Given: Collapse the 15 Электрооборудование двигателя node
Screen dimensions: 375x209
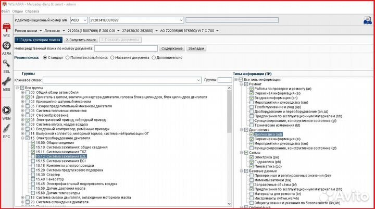Looking at the screenshot, I should 21,138.
